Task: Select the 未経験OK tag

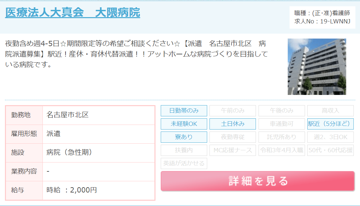Action: tap(184, 124)
